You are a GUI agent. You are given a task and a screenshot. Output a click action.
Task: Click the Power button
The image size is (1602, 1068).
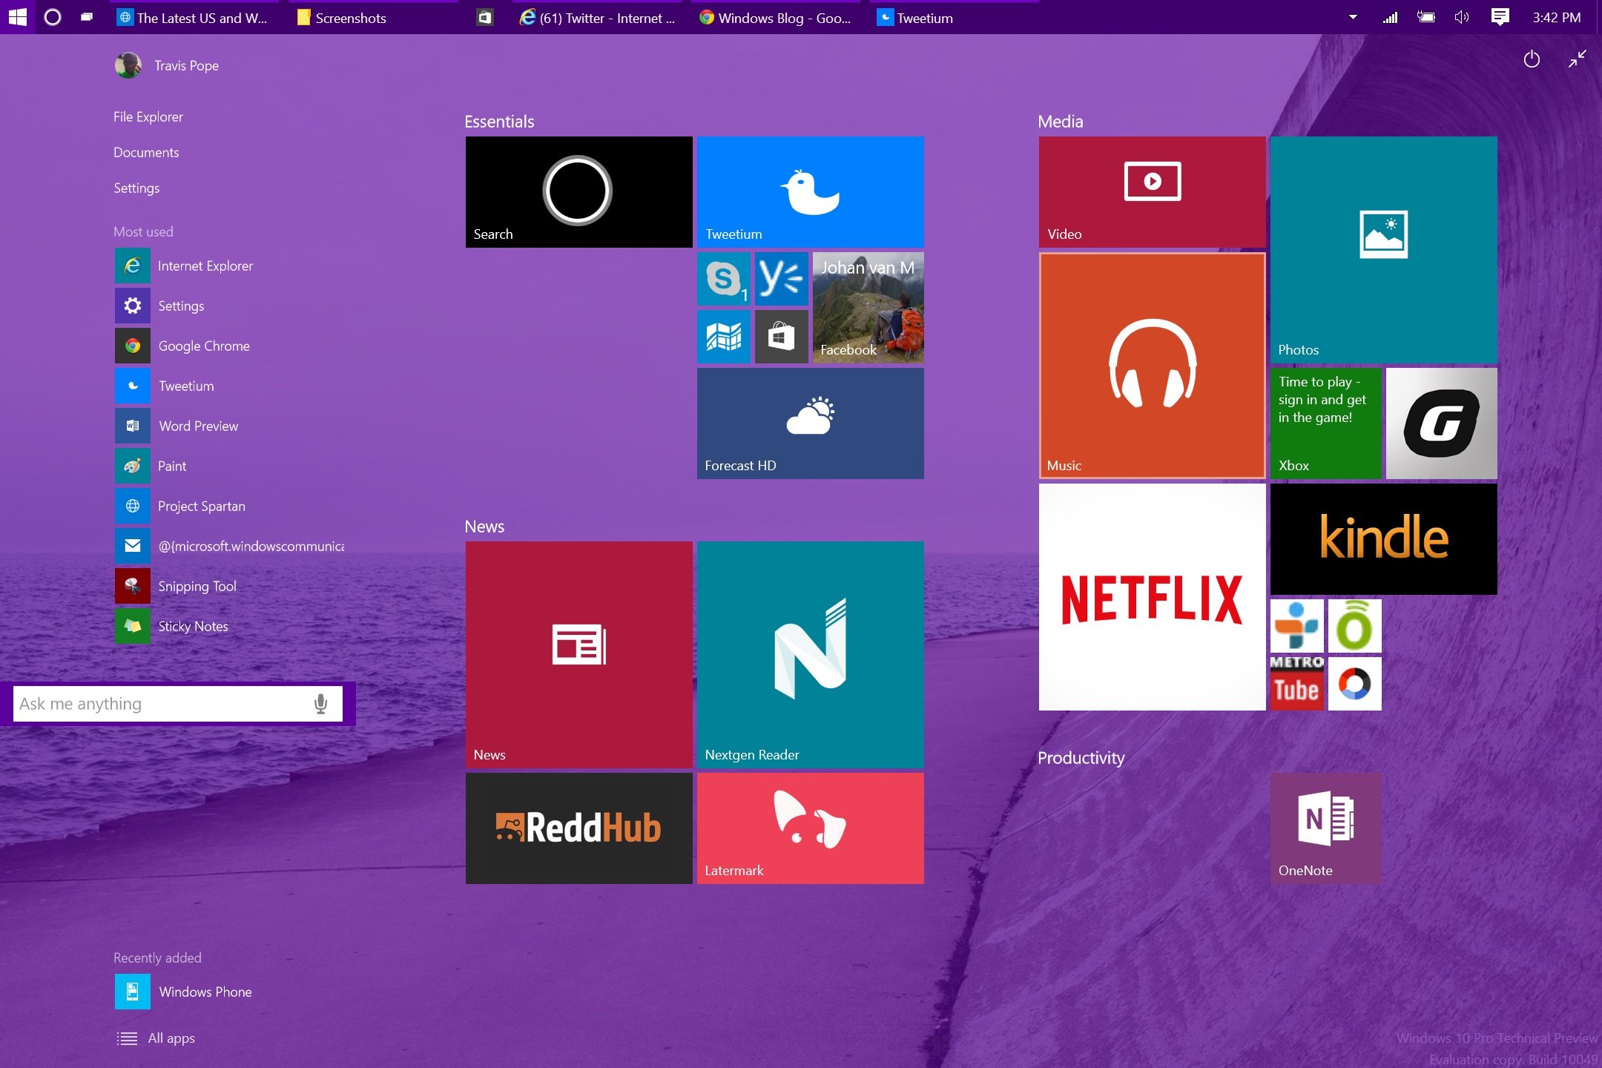click(1532, 59)
